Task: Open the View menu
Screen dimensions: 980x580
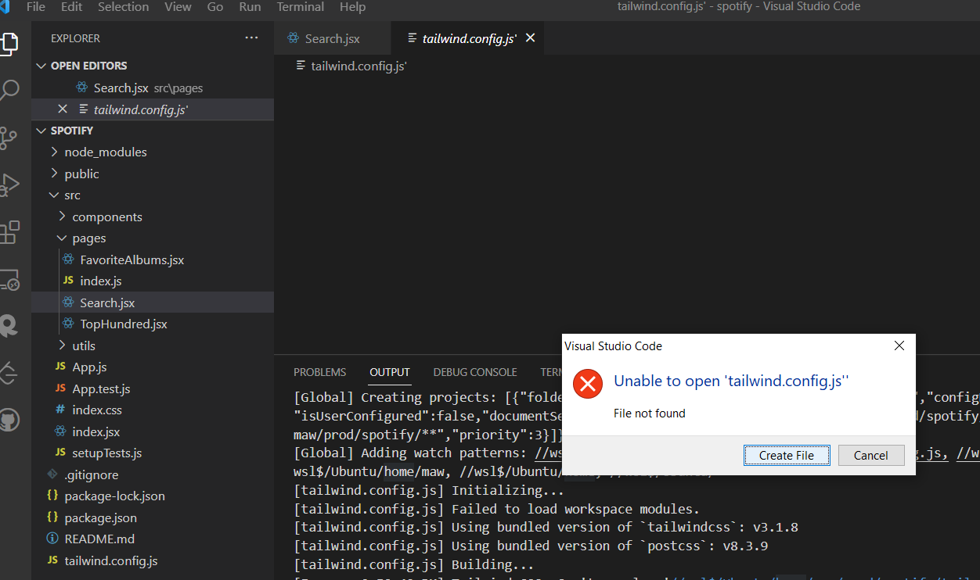Action: point(178,7)
